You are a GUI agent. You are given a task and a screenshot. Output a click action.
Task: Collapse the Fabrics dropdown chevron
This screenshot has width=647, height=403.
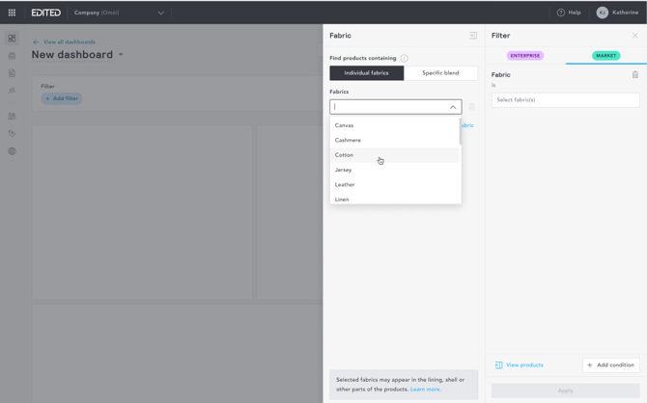(x=452, y=107)
